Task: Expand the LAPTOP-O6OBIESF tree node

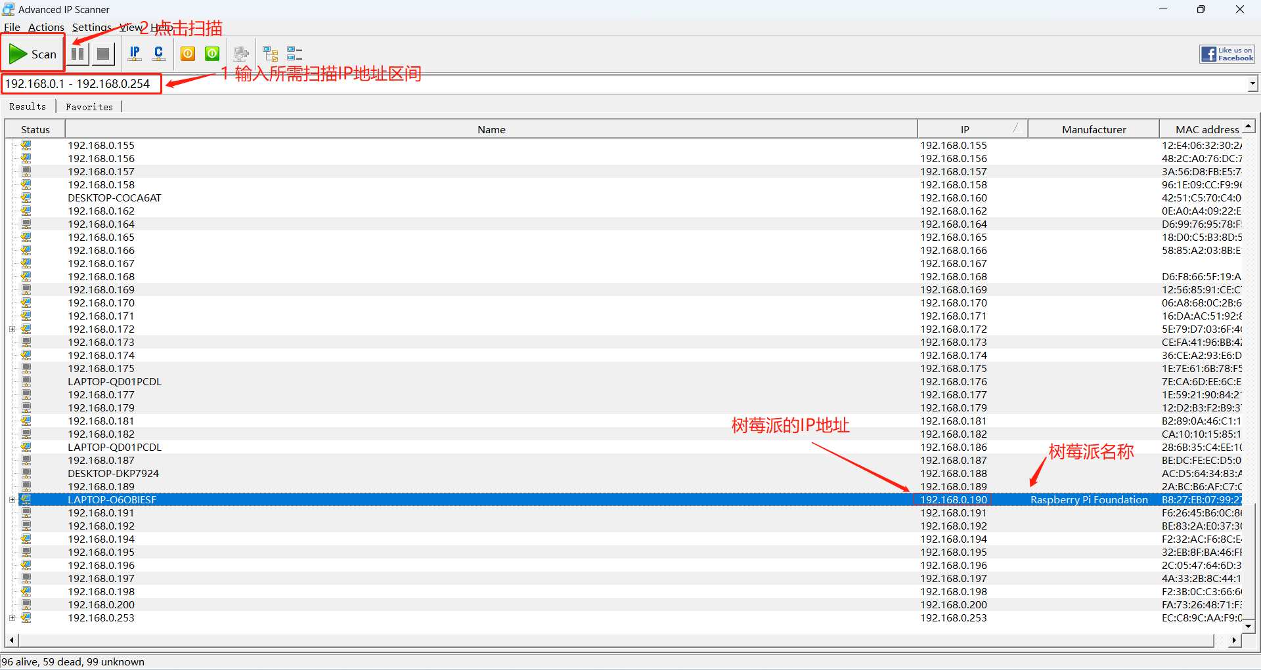Action: 12,499
